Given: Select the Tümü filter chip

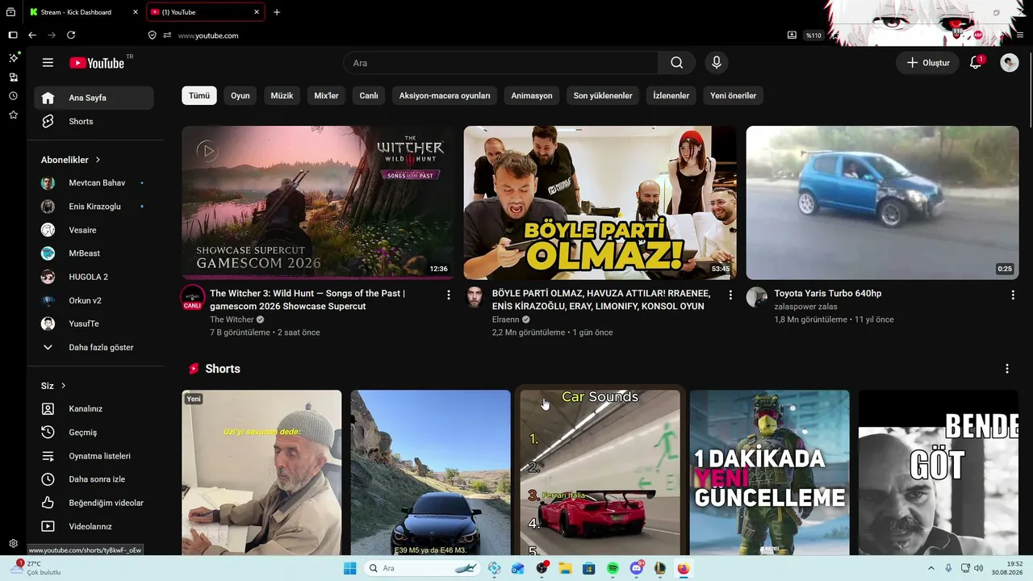Looking at the screenshot, I should [x=199, y=96].
